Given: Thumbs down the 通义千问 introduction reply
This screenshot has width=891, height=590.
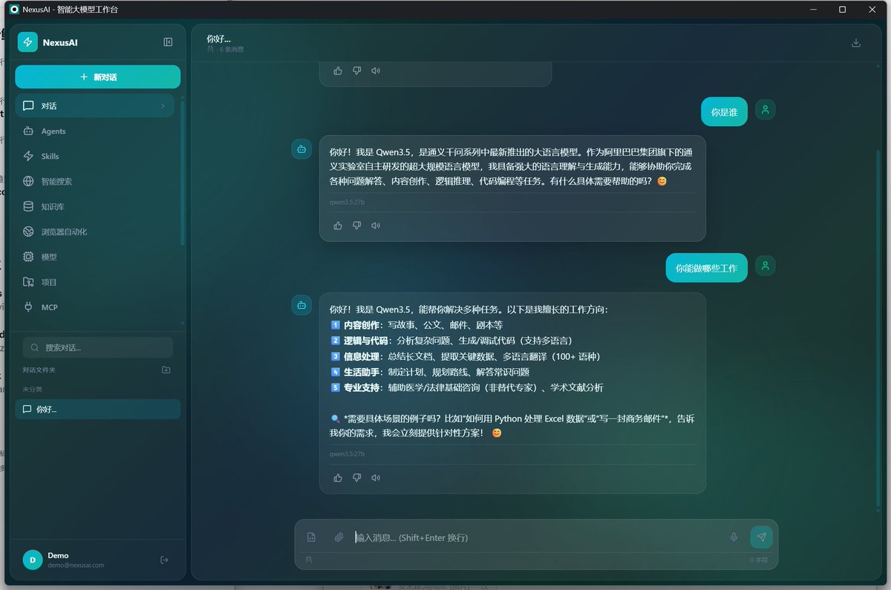Looking at the screenshot, I should pos(356,226).
